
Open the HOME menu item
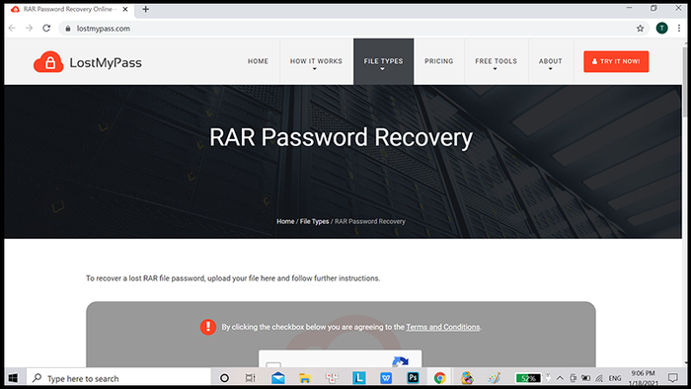click(258, 61)
